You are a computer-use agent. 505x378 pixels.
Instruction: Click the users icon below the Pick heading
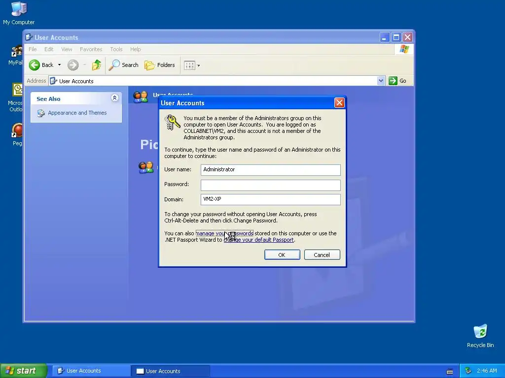(146, 167)
